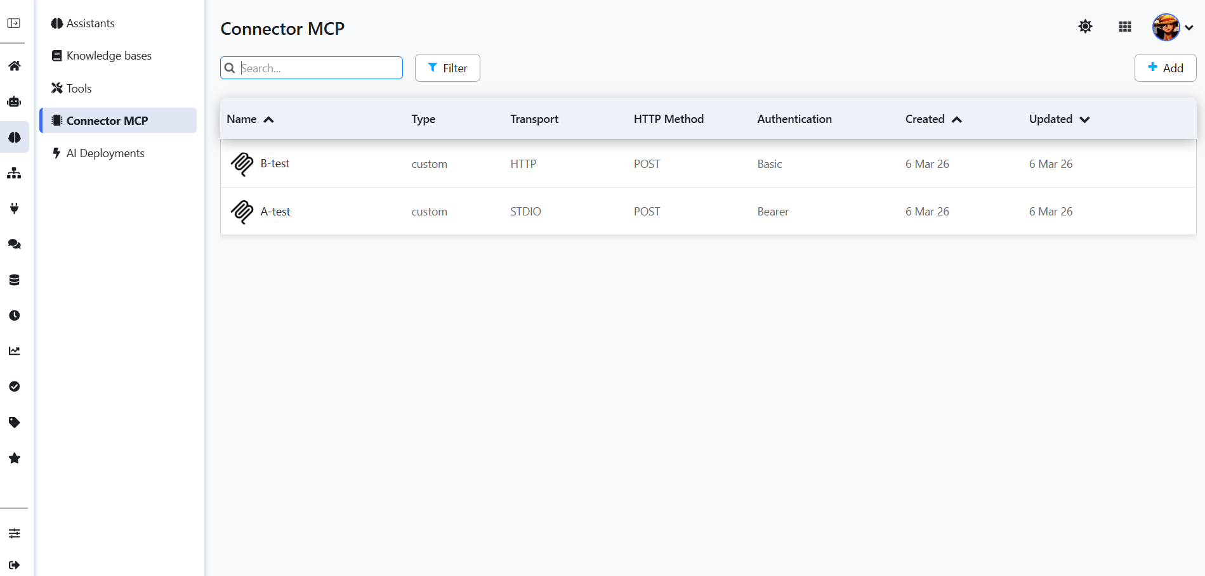Open the home icon in left rail
Viewport: 1205px width, 576px height.
tap(14, 66)
